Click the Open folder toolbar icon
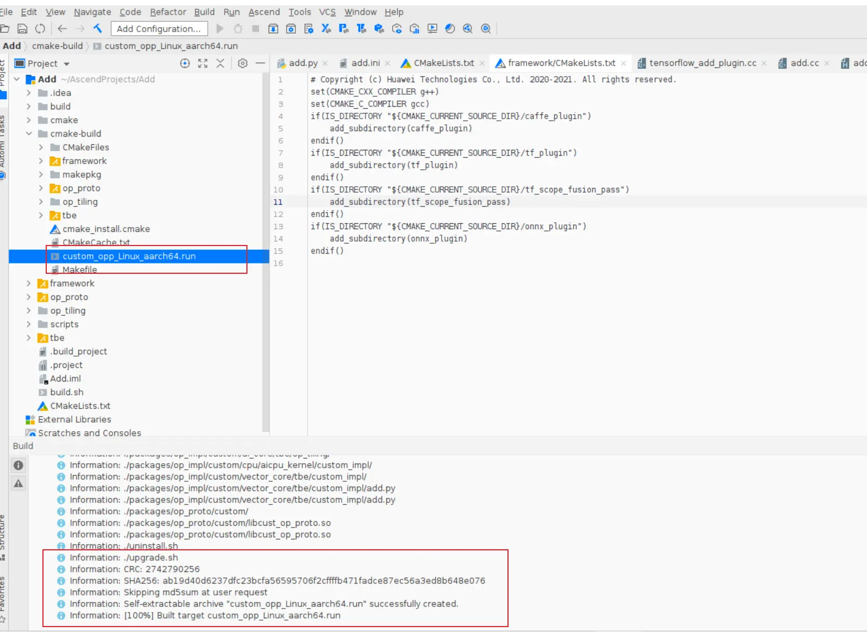 [x=4, y=29]
